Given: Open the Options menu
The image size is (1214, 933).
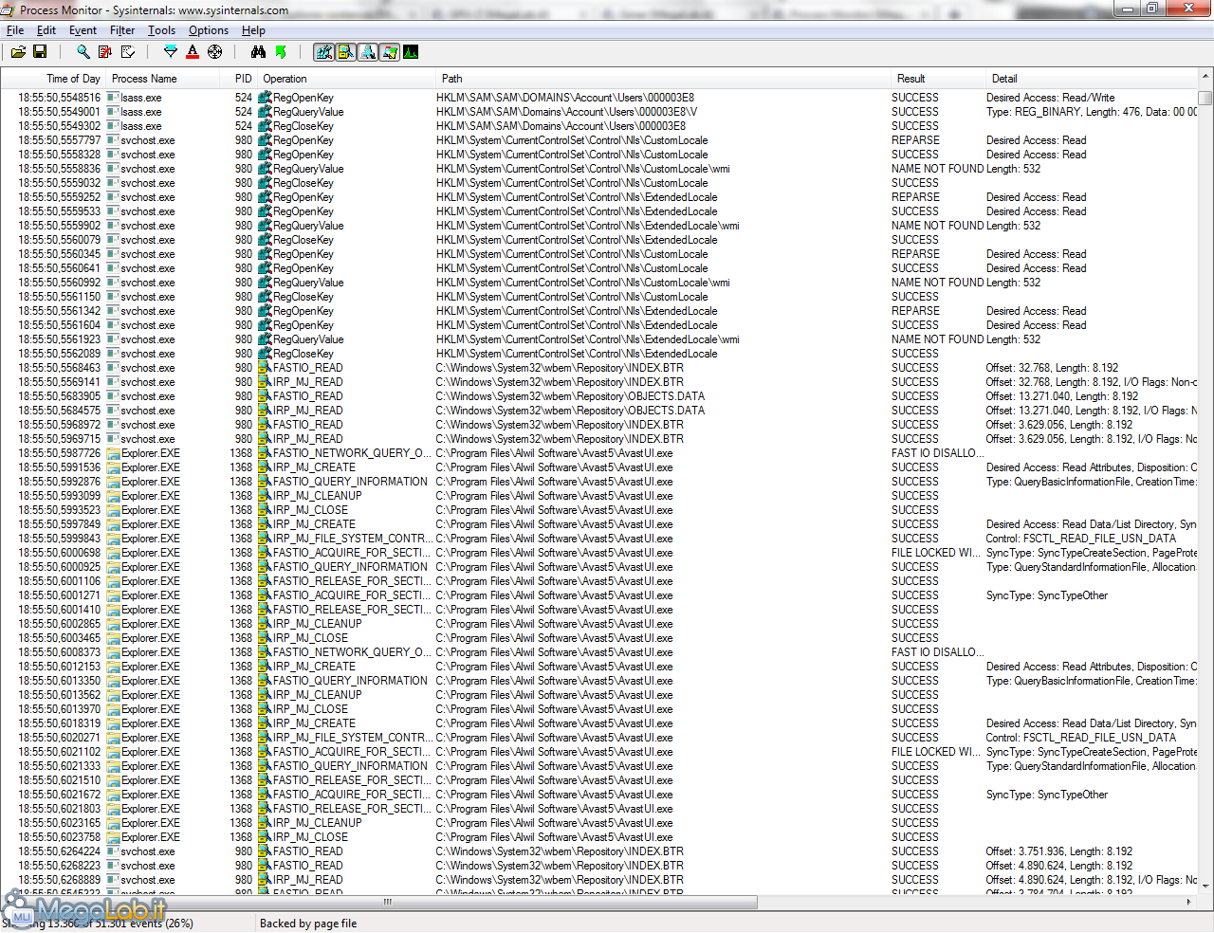Looking at the screenshot, I should pyautogui.click(x=209, y=30).
